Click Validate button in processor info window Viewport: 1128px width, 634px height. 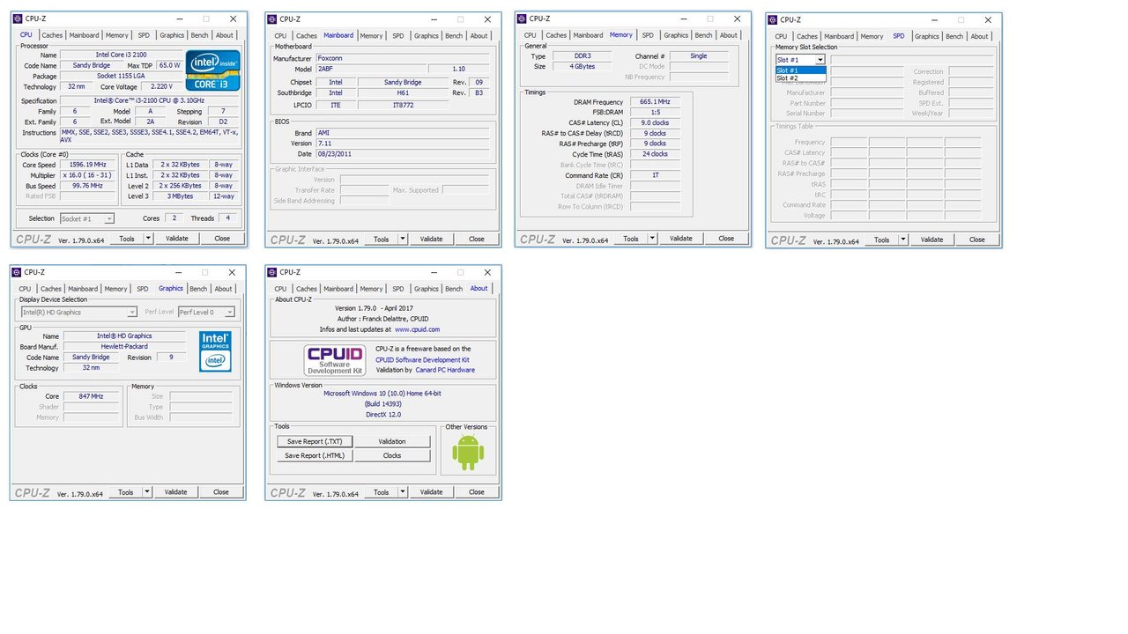(x=177, y=238)
